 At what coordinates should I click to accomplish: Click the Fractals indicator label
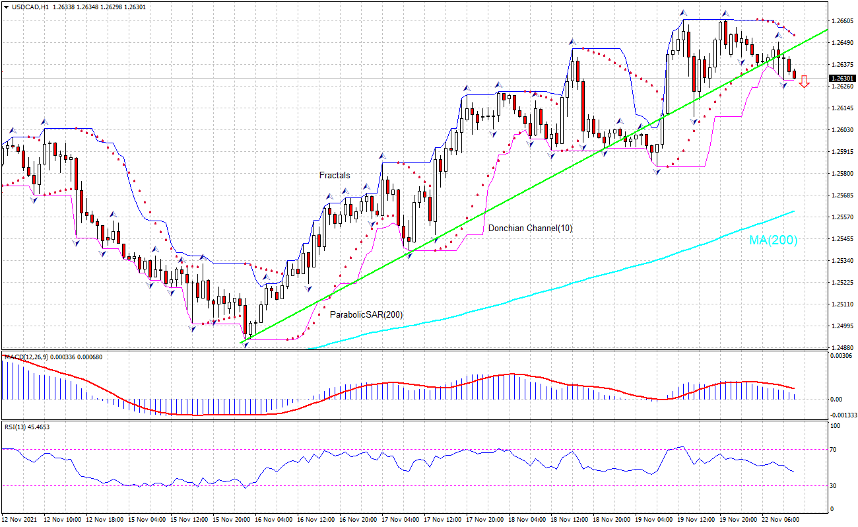point(335,175)
